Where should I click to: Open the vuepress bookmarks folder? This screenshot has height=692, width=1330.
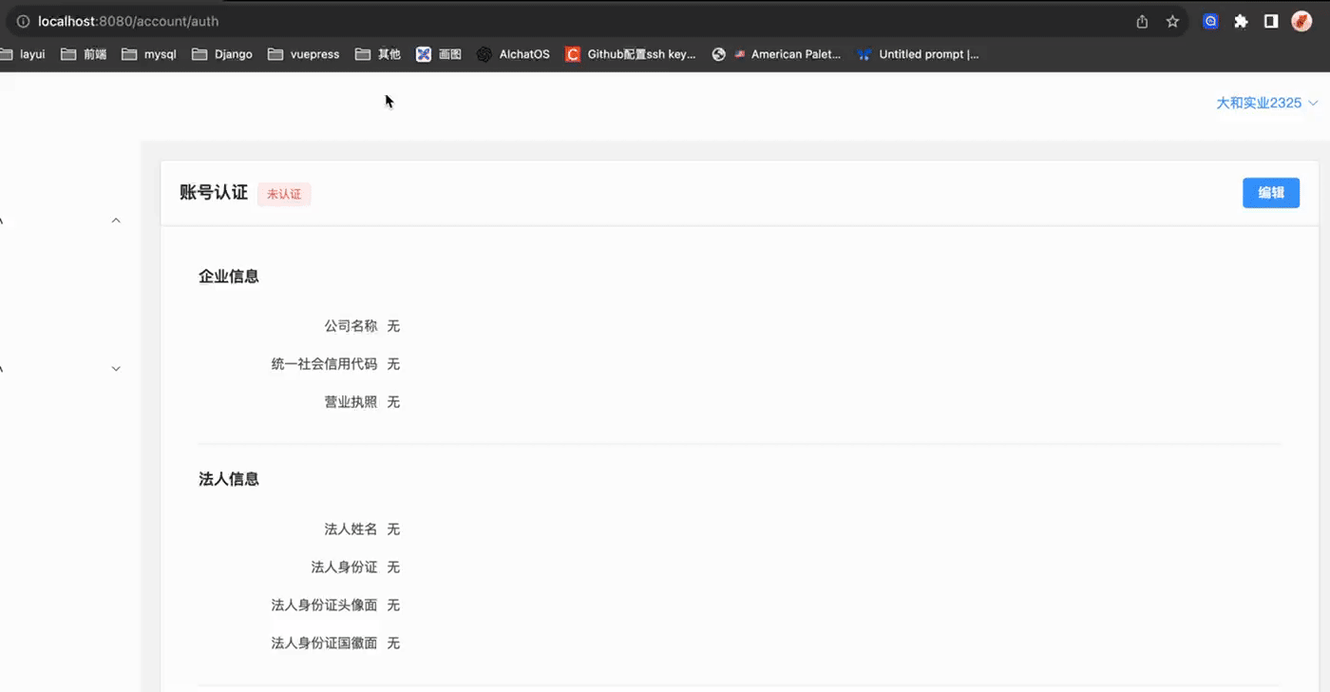[x=304, y=54]
